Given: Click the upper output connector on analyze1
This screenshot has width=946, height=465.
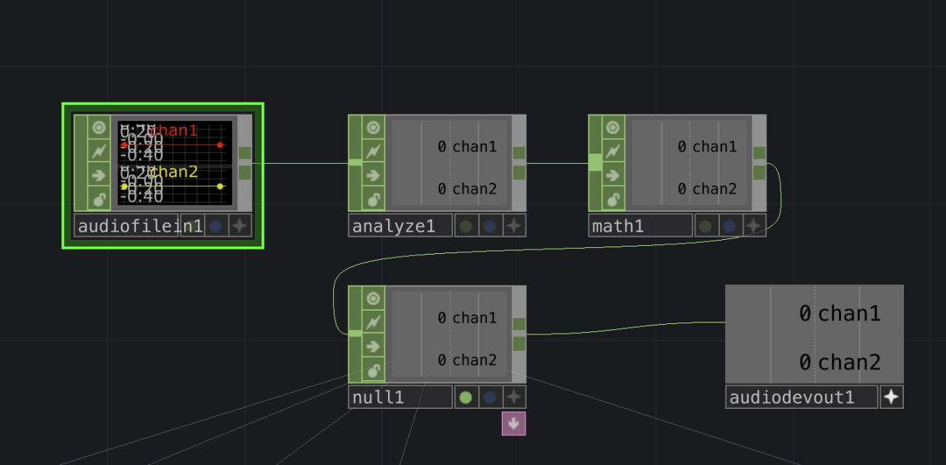Looking at the screenshot, I should coord(519,154).
